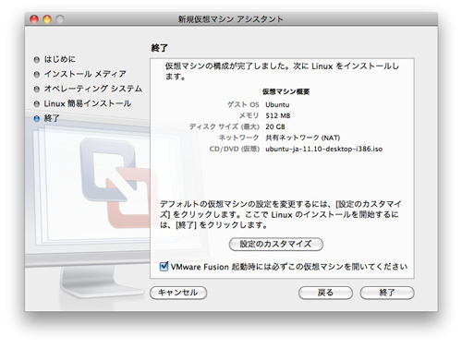Click the VMware Fusion logo graphic
This screenshot has height=348, width=462.
pyautogui.click(x=118, y=183)
